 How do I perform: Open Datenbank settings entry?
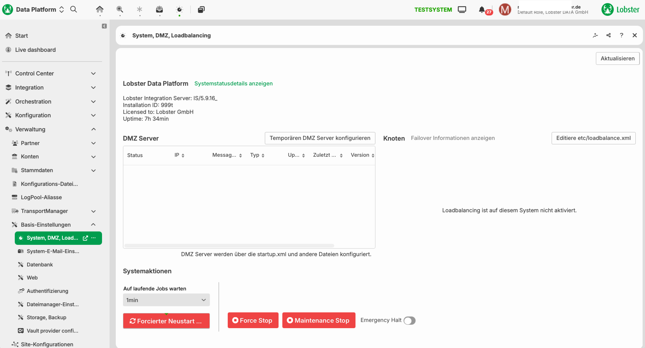coord(40,265)
